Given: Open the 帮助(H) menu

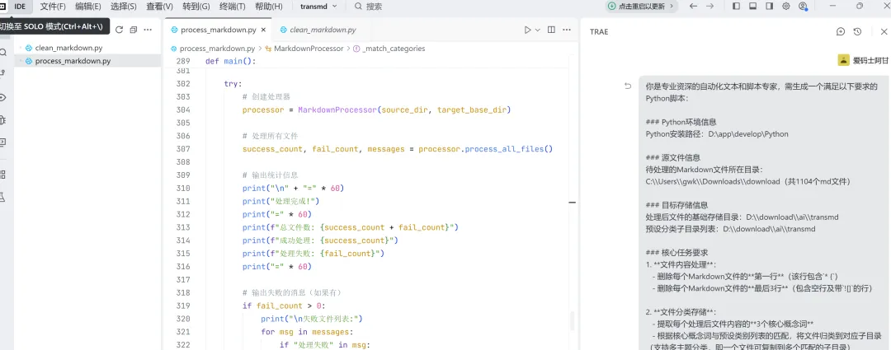Looking at the screenshot, I should pos(267,7).
